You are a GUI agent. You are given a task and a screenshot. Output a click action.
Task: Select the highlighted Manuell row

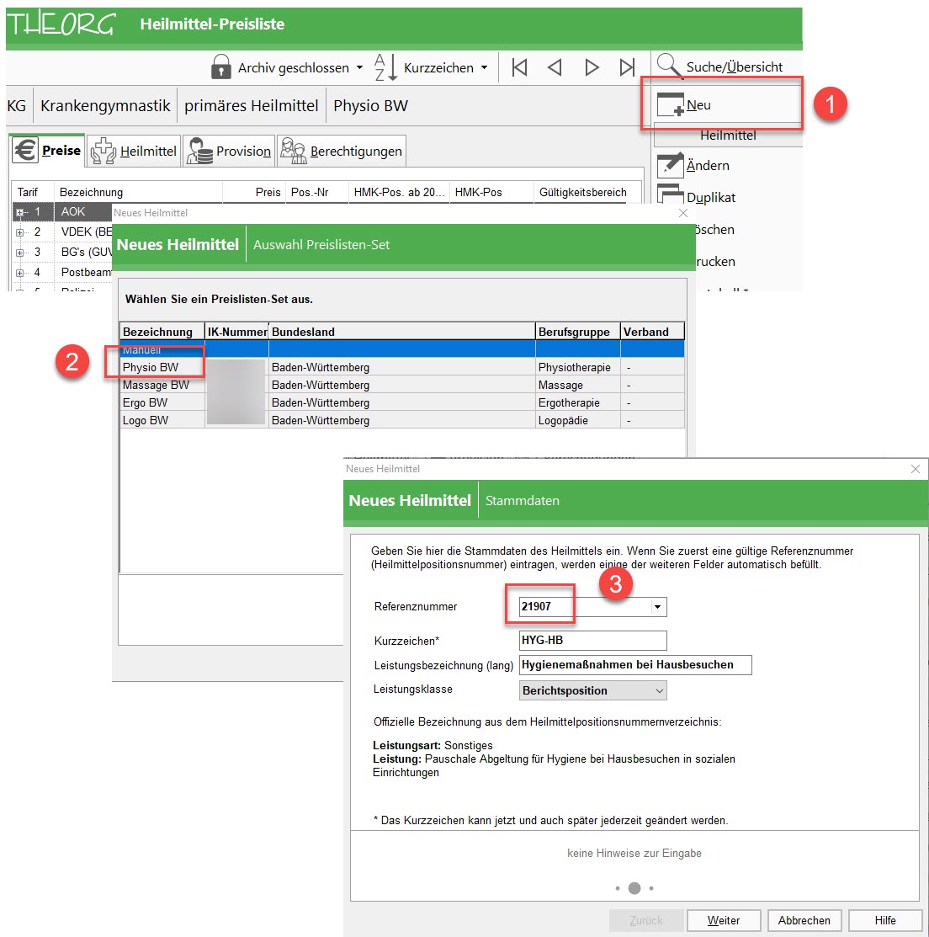[x=402, y=349]
